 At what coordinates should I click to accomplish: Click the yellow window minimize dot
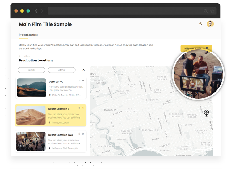point(22,11)
